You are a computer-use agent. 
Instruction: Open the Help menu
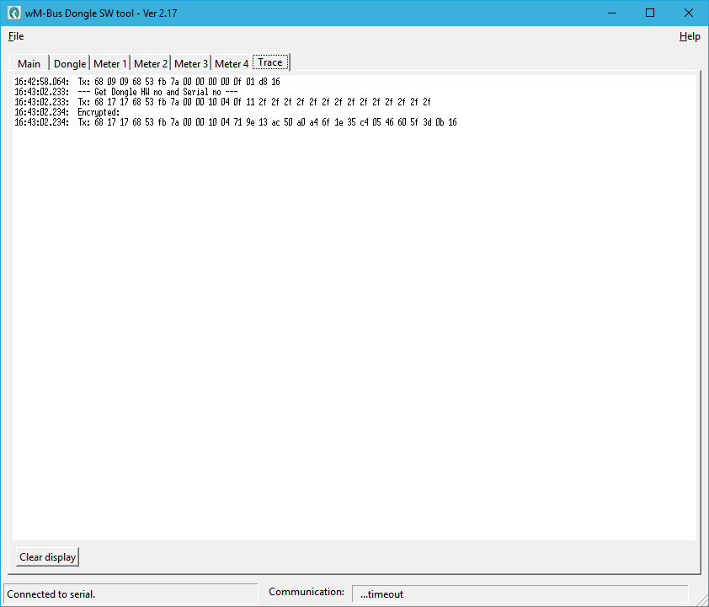[x=690, y=36]
